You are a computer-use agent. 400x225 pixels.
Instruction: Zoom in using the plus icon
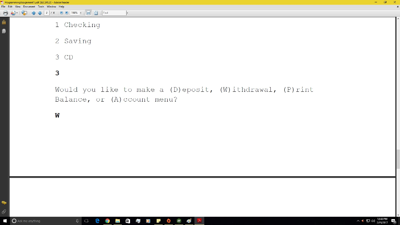click(67, 12)
